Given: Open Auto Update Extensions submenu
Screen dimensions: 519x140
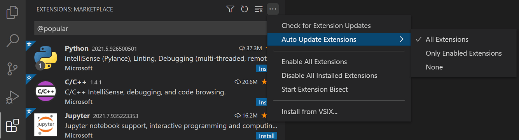Looking at the screenshot, I should pos(339,39).
